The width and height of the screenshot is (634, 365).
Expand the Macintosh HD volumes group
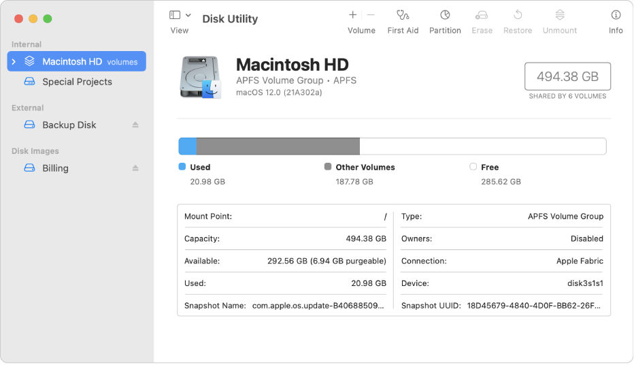coord(14,62)
